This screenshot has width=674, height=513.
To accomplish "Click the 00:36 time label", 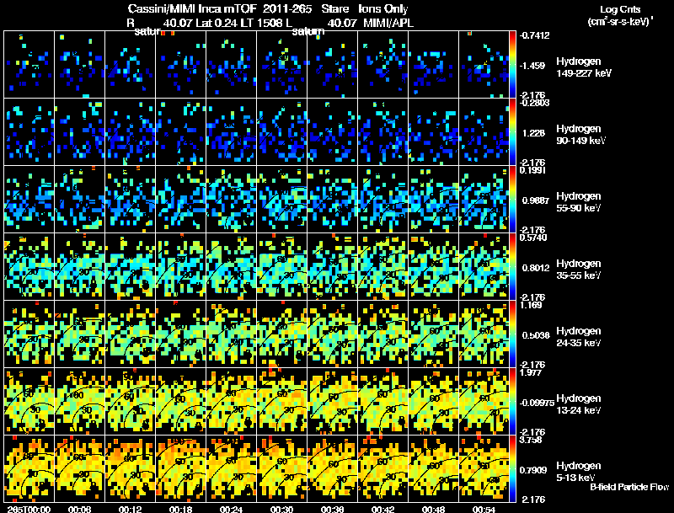I will (332, 509).
